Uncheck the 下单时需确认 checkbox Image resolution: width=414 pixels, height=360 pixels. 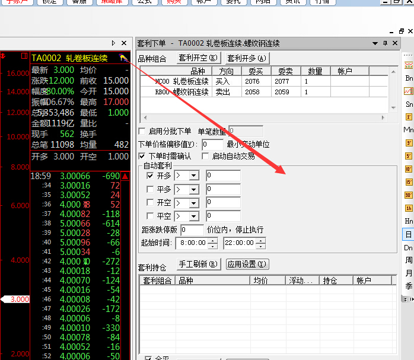[142, 156]
